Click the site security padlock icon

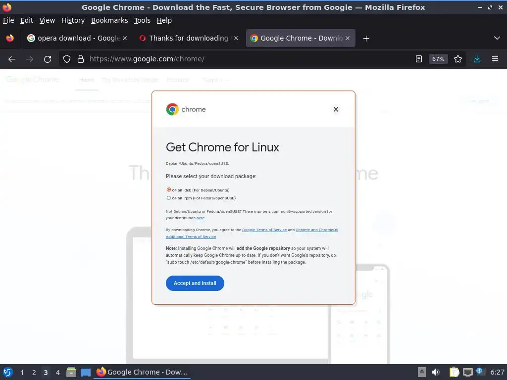click(81, 59)
